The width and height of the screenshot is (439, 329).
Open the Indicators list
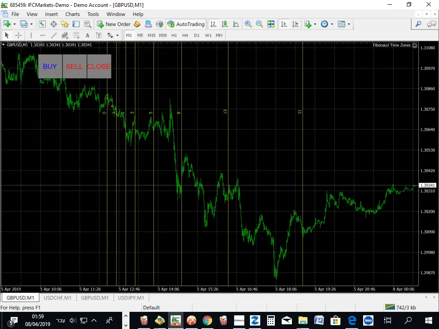pos(308,24)
